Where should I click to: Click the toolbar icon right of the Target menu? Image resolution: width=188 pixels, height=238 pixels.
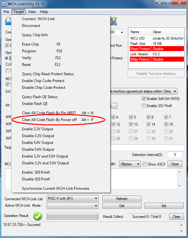[x=113, y=21]
